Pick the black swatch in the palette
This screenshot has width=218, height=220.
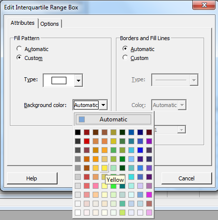coord(78,132)
